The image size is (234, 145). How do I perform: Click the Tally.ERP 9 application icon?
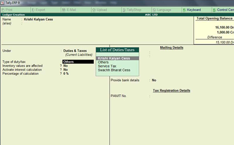2,3
